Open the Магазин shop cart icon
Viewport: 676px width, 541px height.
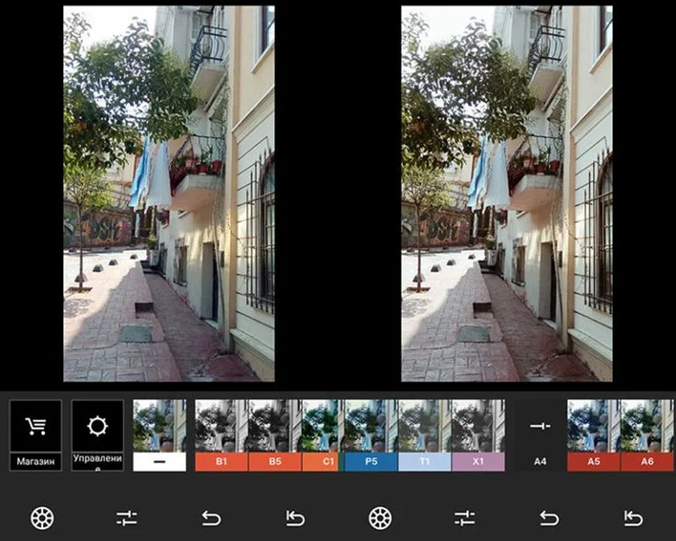[x=36, y=426]
